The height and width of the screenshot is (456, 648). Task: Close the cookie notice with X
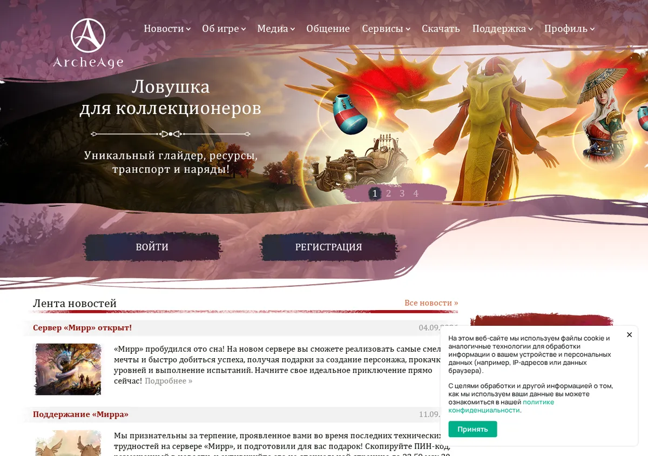pyautogui.click(x=629, y=335)
